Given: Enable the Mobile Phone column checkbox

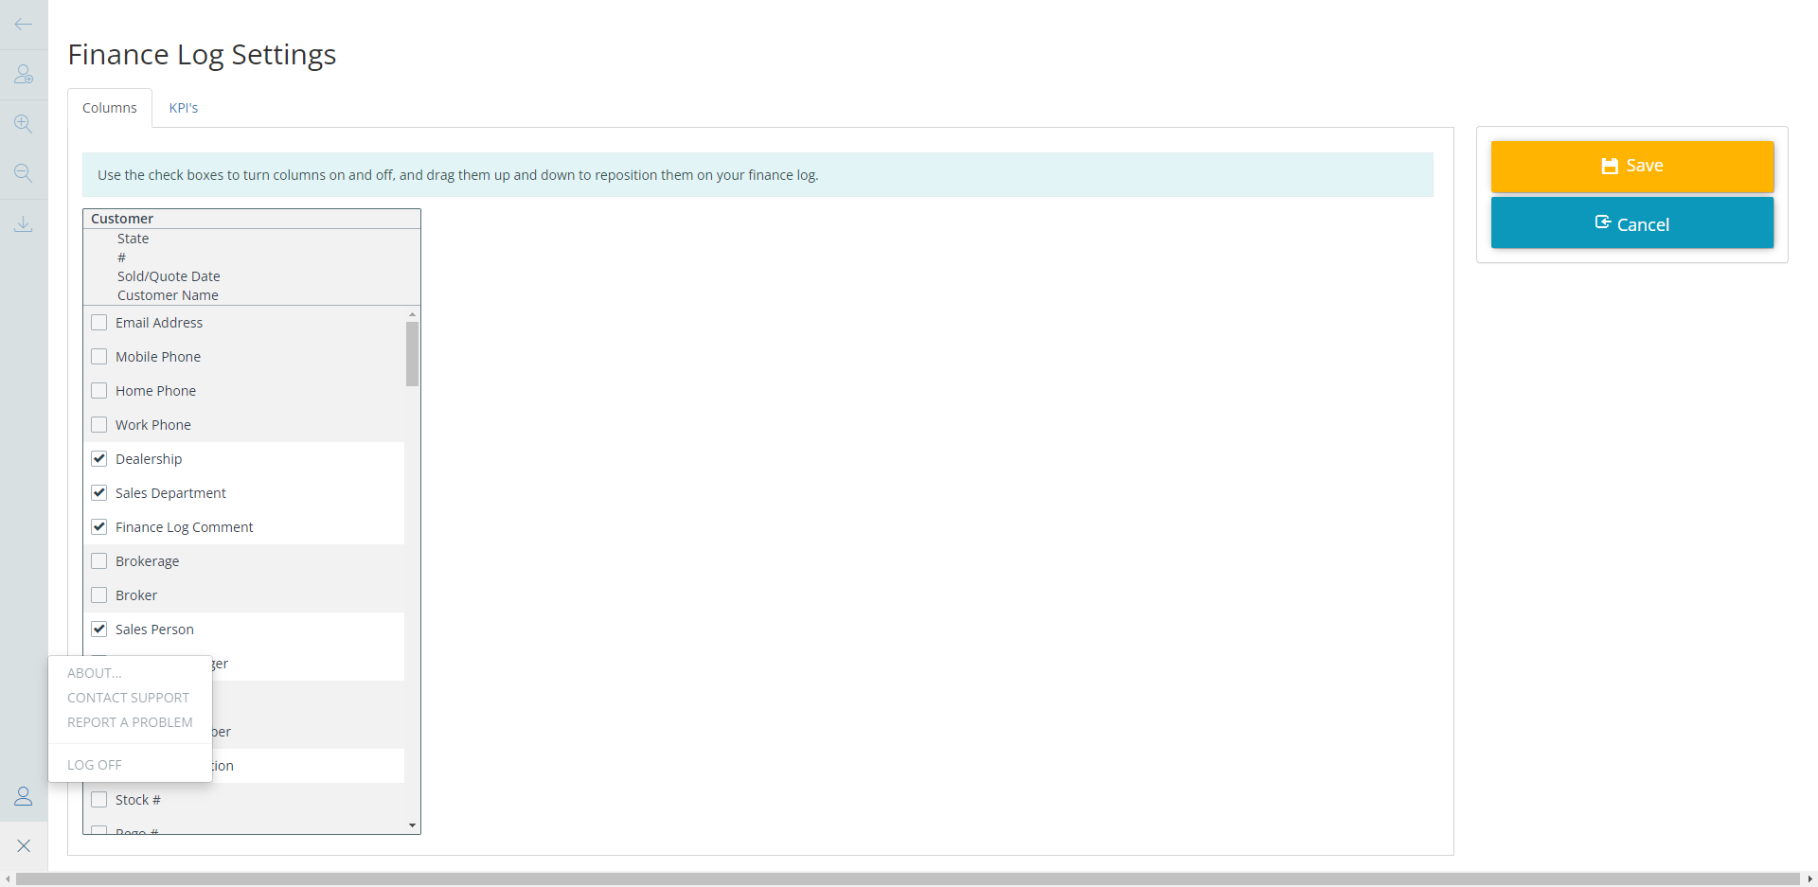Looking at the screenshot, I should tap(99, 357).
